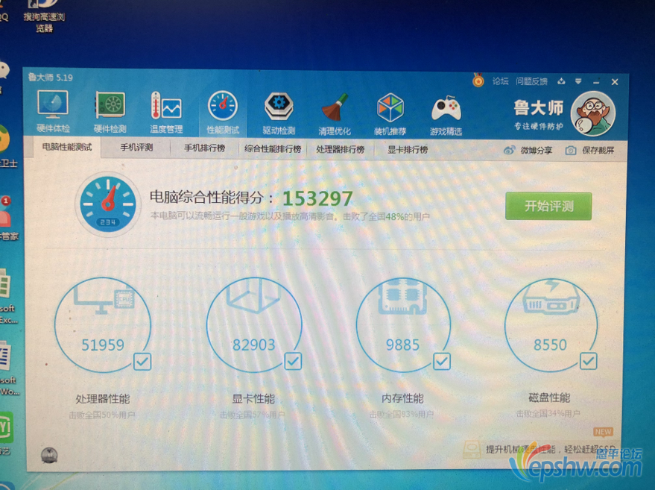Click the small round badge at window bottom-left

click(x=49, y=455)
